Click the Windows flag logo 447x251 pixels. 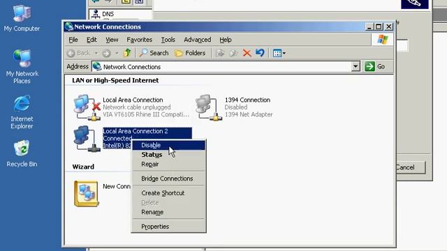tap(382, 40)
